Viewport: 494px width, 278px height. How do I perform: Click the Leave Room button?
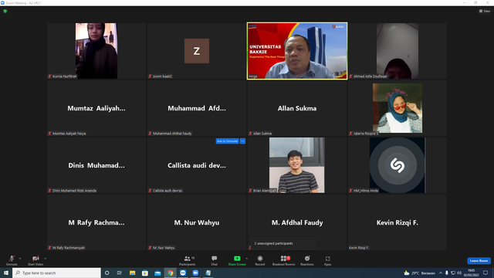(x=479, y=261)
